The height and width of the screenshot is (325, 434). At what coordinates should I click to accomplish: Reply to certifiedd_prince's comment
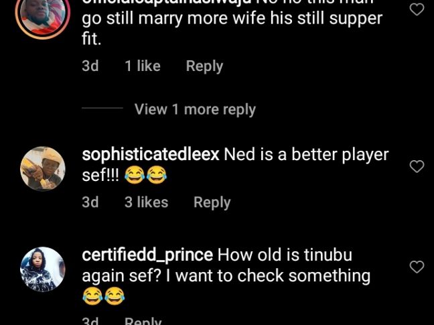(143, 321)
